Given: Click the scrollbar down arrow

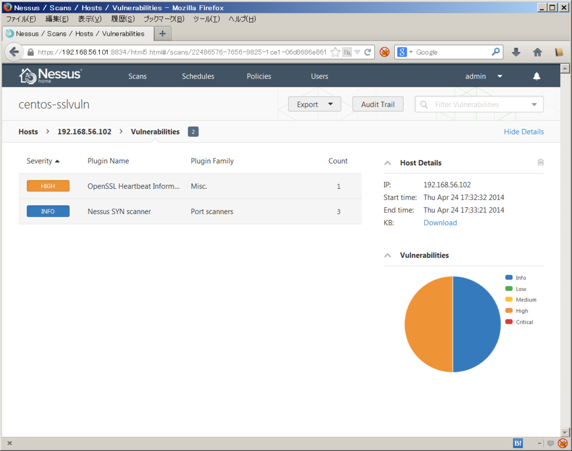Looking at the screenshot, I should point(565,433).
